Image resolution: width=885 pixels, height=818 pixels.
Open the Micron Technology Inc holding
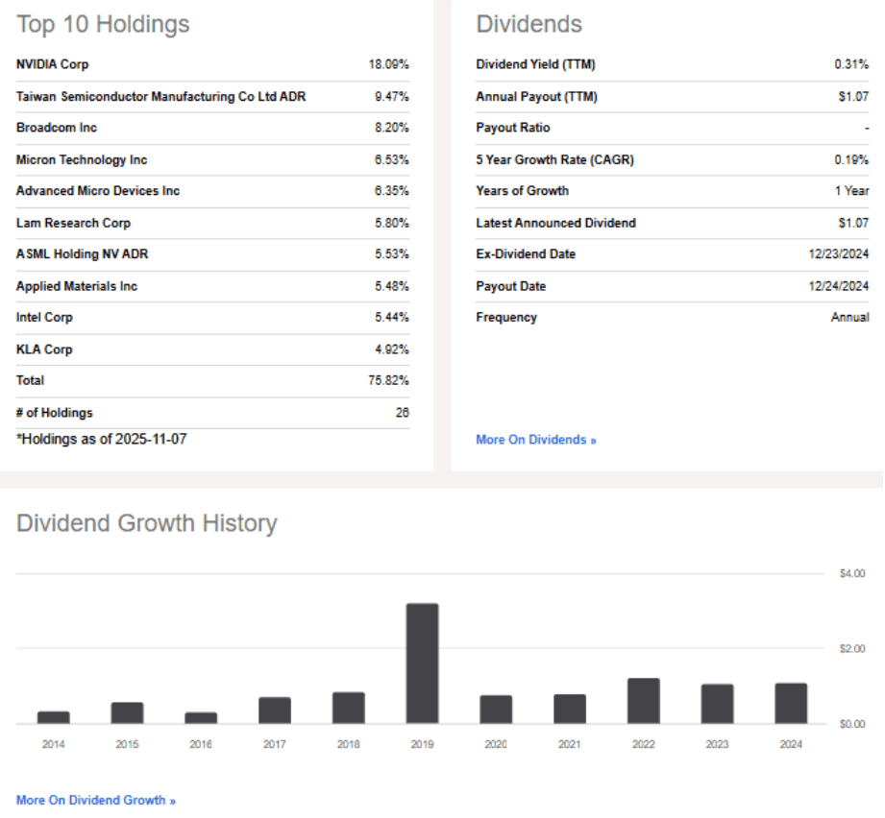[82, 159]
